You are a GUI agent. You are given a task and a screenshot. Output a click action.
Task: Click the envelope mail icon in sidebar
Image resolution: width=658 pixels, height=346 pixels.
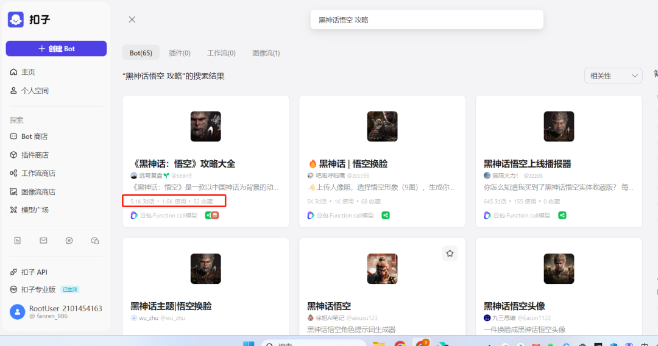pos(43,241)
